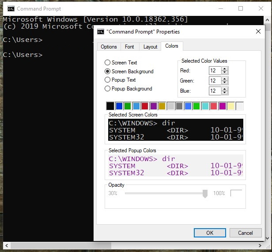The image size is (272, 252).
Task: Click the horizontal scrollbar left arrow
Action: [7, 245]
